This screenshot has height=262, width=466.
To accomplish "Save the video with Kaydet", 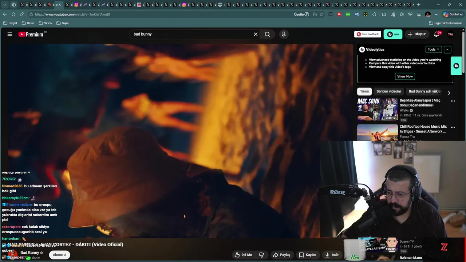I will pos(308,255).
